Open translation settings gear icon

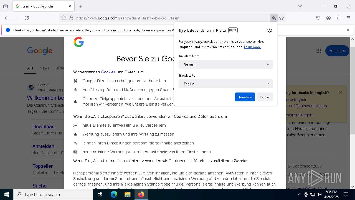pos(270,30)
